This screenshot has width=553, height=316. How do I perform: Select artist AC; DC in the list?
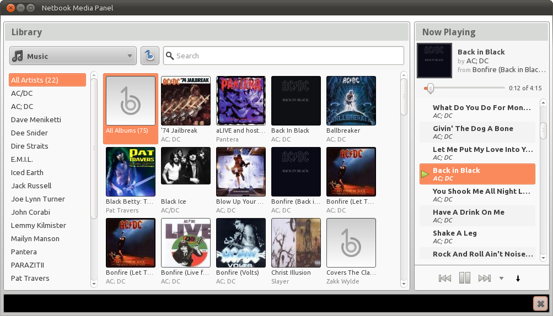(x=47, y=106)
